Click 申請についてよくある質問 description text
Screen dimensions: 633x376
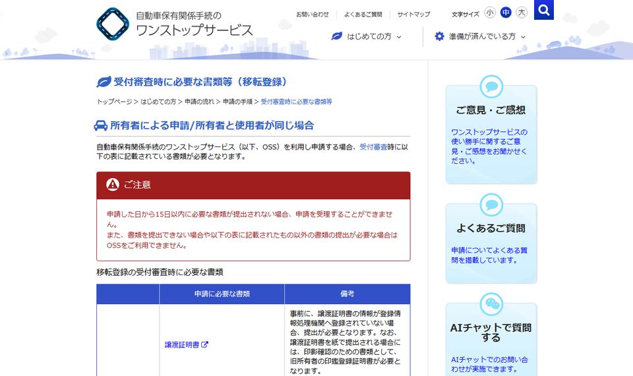pyautogui.click(x=489, y=255)
